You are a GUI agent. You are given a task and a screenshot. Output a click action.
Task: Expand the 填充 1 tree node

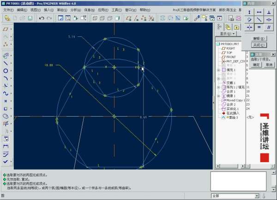click(218, 70)
